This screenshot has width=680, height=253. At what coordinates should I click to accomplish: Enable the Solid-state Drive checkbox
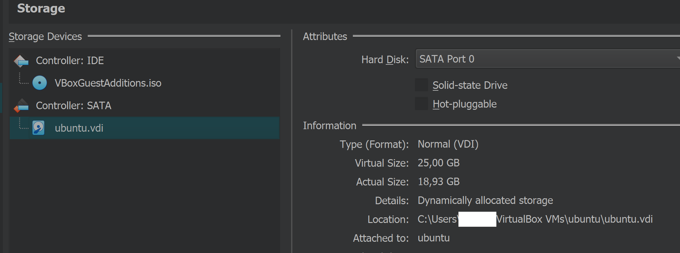pyautogui.click(x=421, y=85)
